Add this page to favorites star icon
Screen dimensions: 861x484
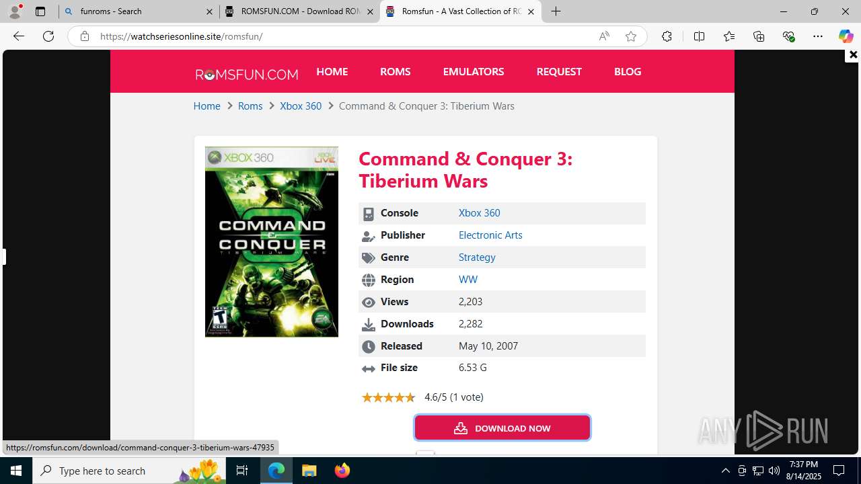[631, 36]
